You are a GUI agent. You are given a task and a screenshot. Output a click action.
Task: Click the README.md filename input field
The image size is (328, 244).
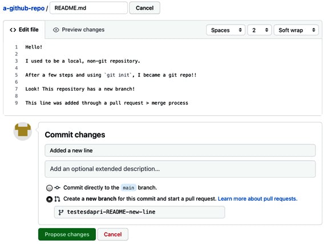point(88,8)
